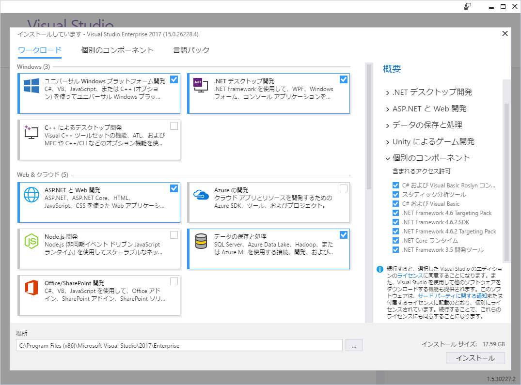This screenshot has height=385, width=521.
Task: Click the data storage database icon
Action: 201,241
